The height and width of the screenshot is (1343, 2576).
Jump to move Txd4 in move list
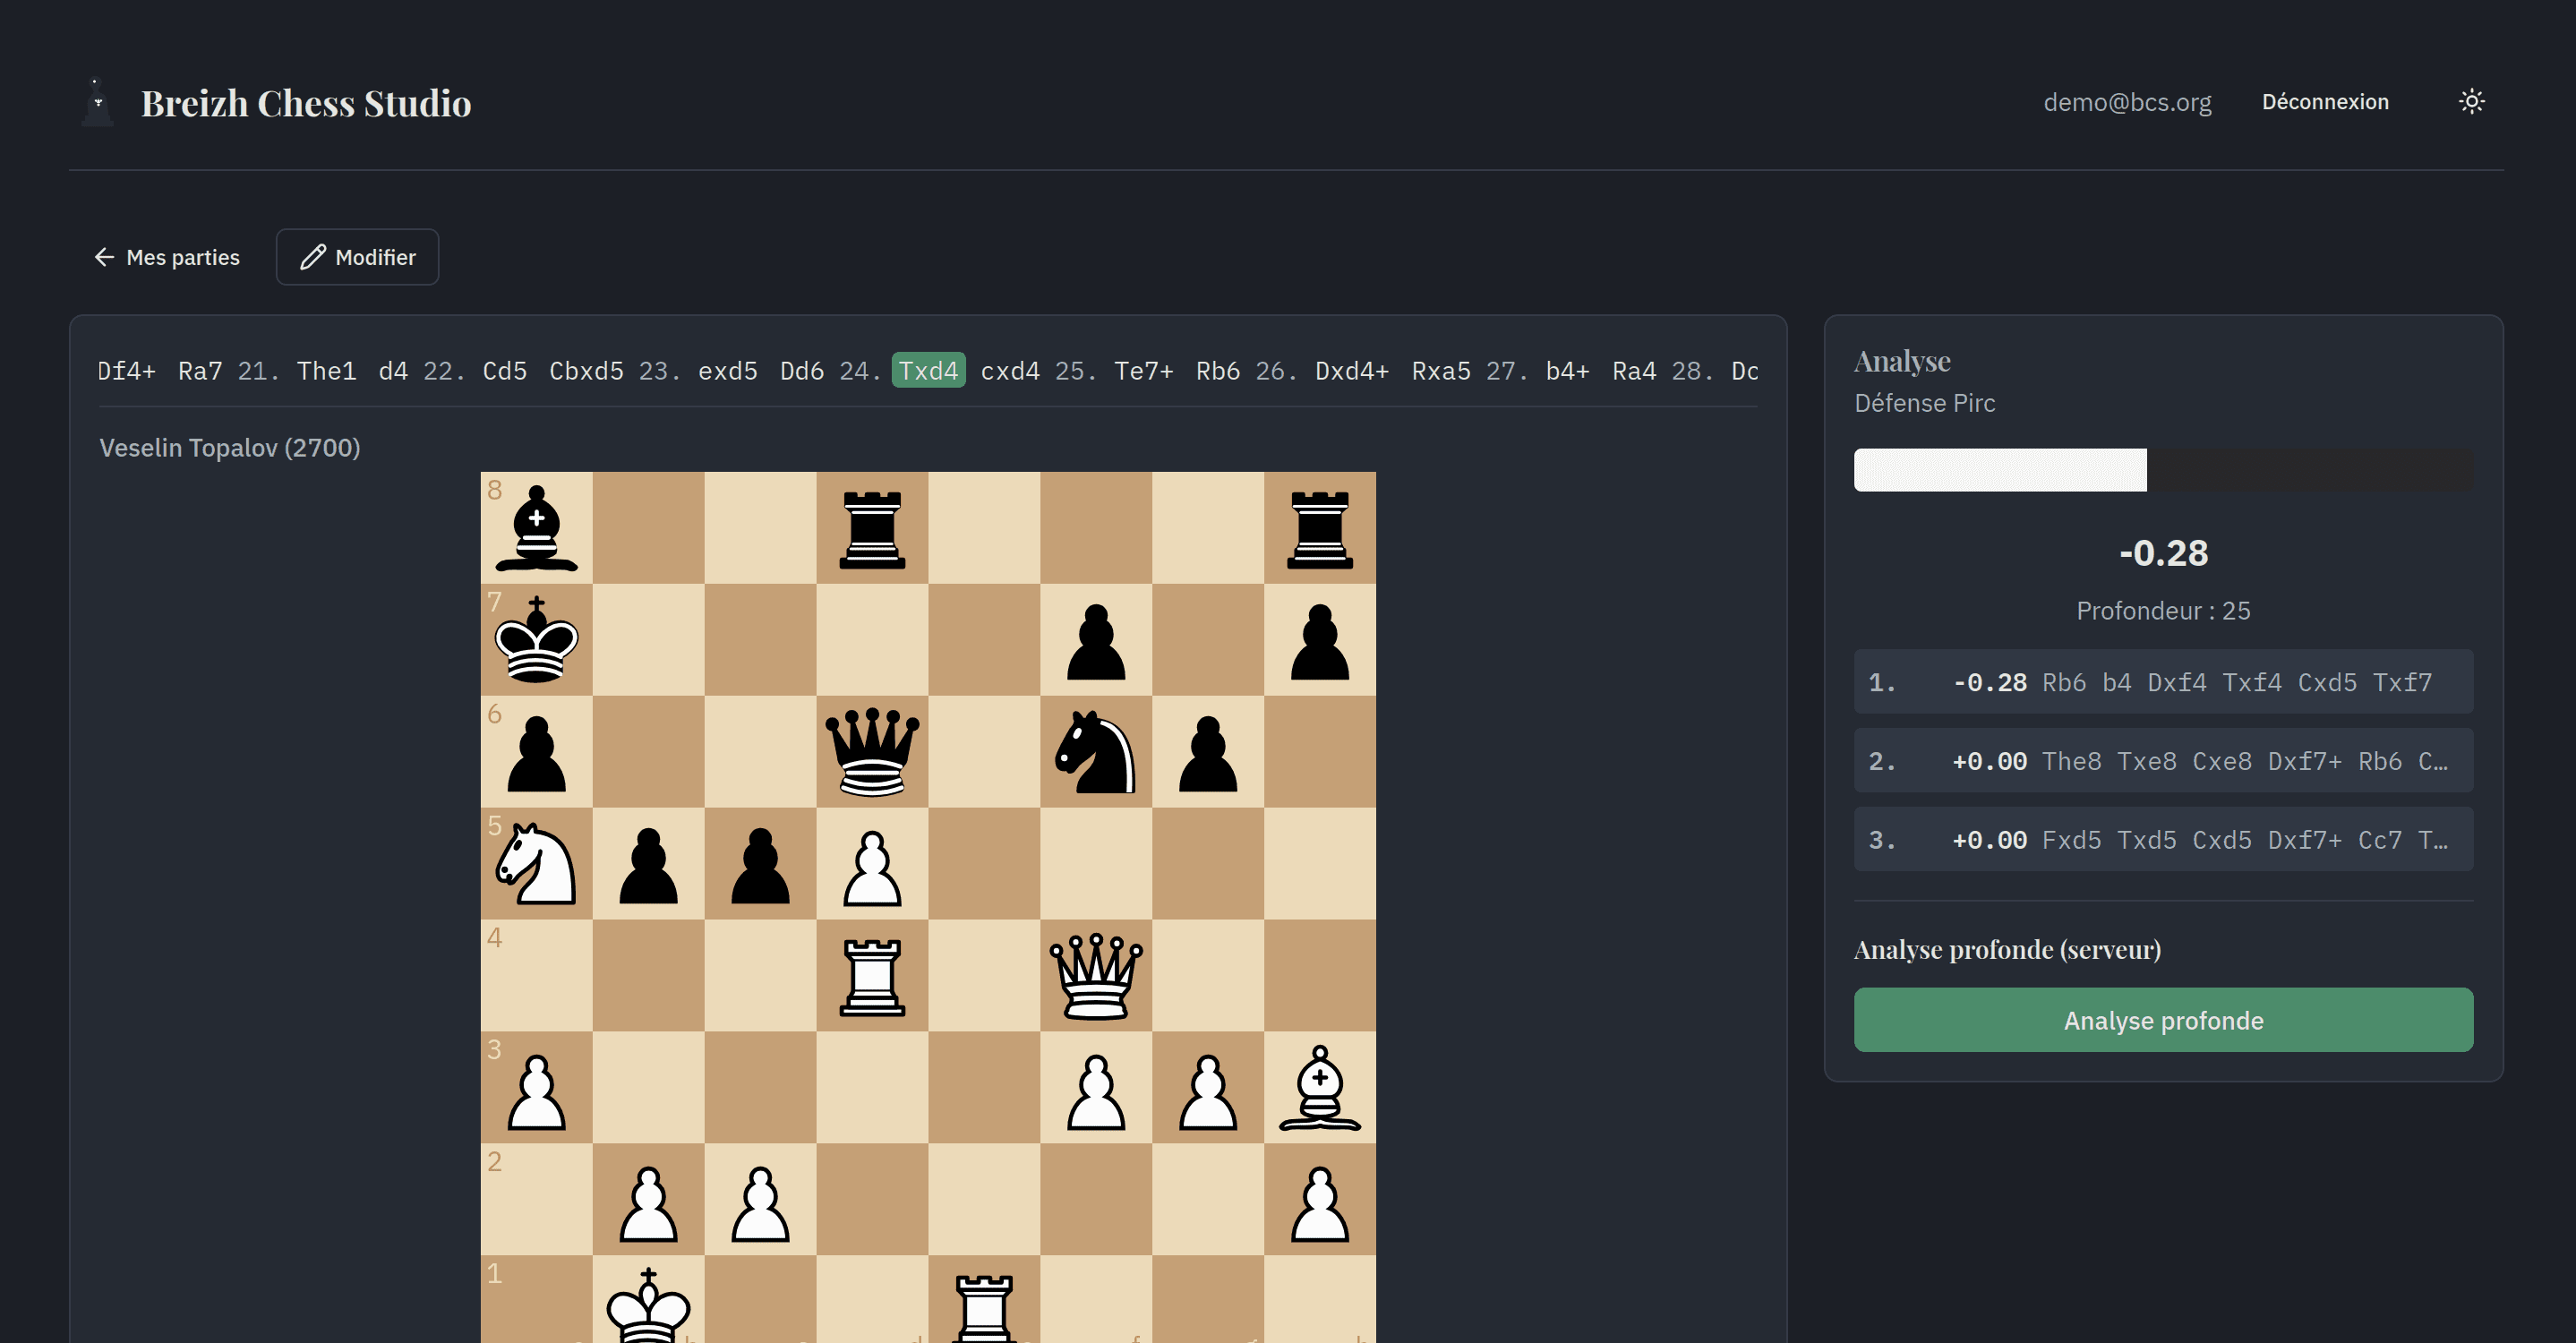click(x=928, y=371)
